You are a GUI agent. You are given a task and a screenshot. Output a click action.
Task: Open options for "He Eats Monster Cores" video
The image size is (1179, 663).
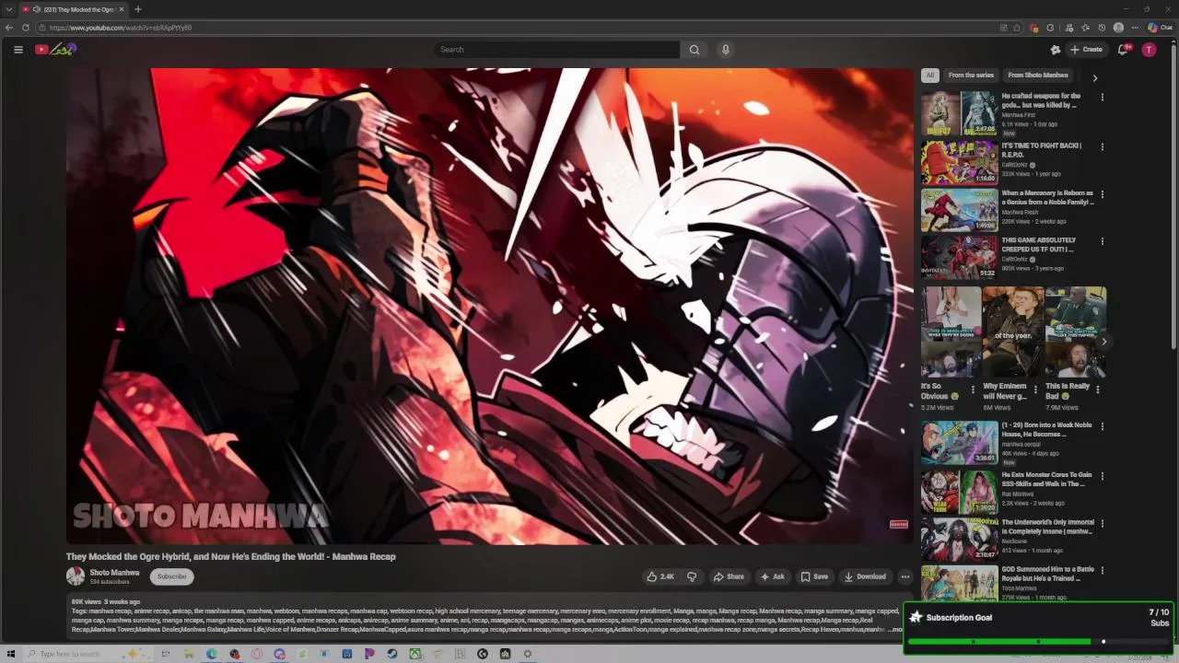pyautogui.click(x=1102, y=476)
